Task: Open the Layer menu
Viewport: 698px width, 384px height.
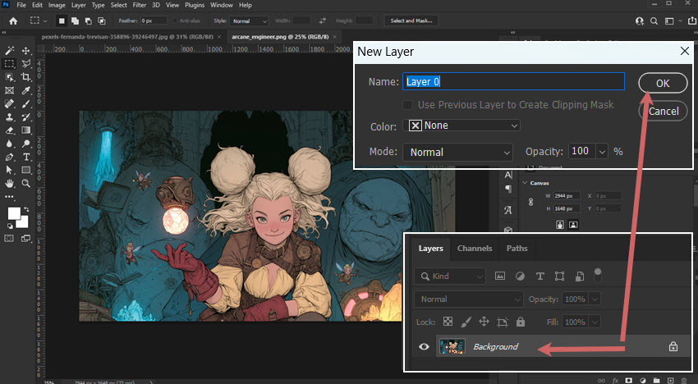Action: click(78, 5)
